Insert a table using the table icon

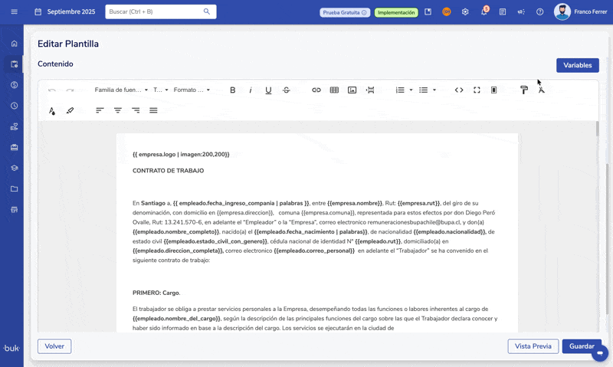(334, 90)
